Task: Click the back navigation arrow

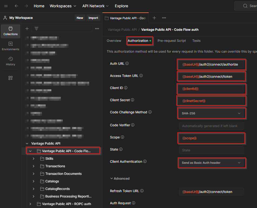Action: 16,6
